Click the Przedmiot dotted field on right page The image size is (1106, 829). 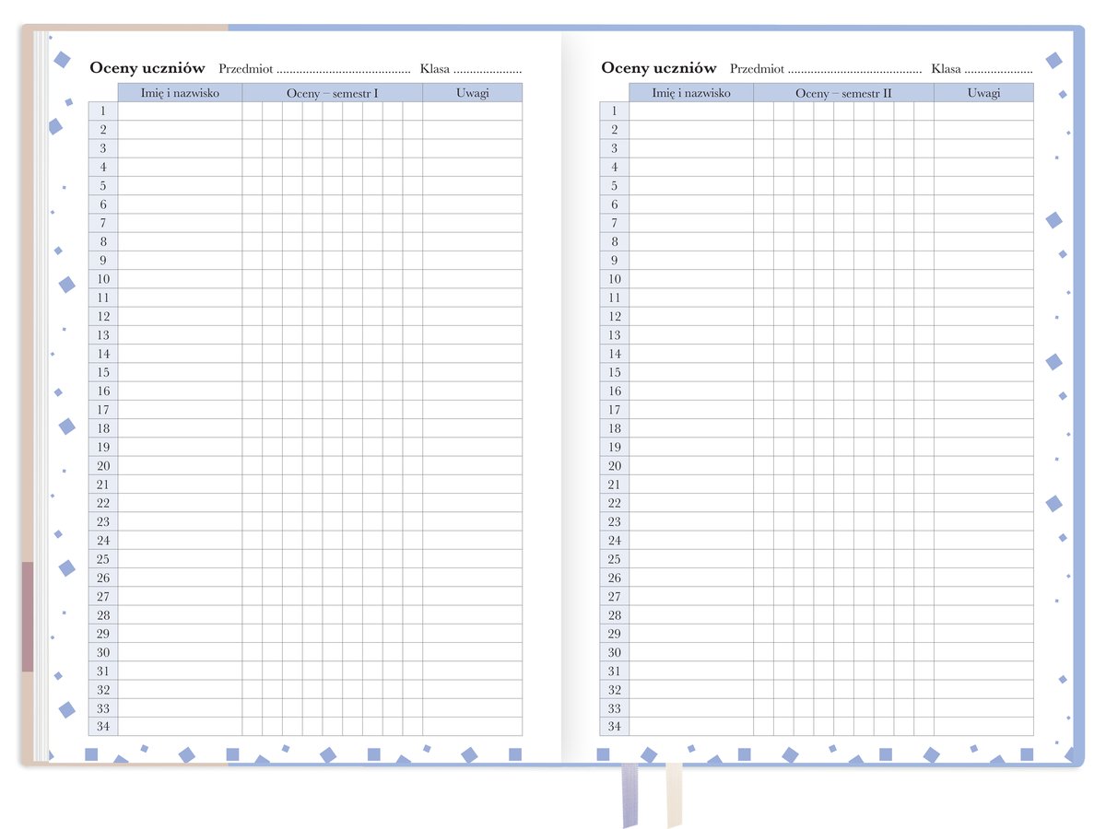854,70
